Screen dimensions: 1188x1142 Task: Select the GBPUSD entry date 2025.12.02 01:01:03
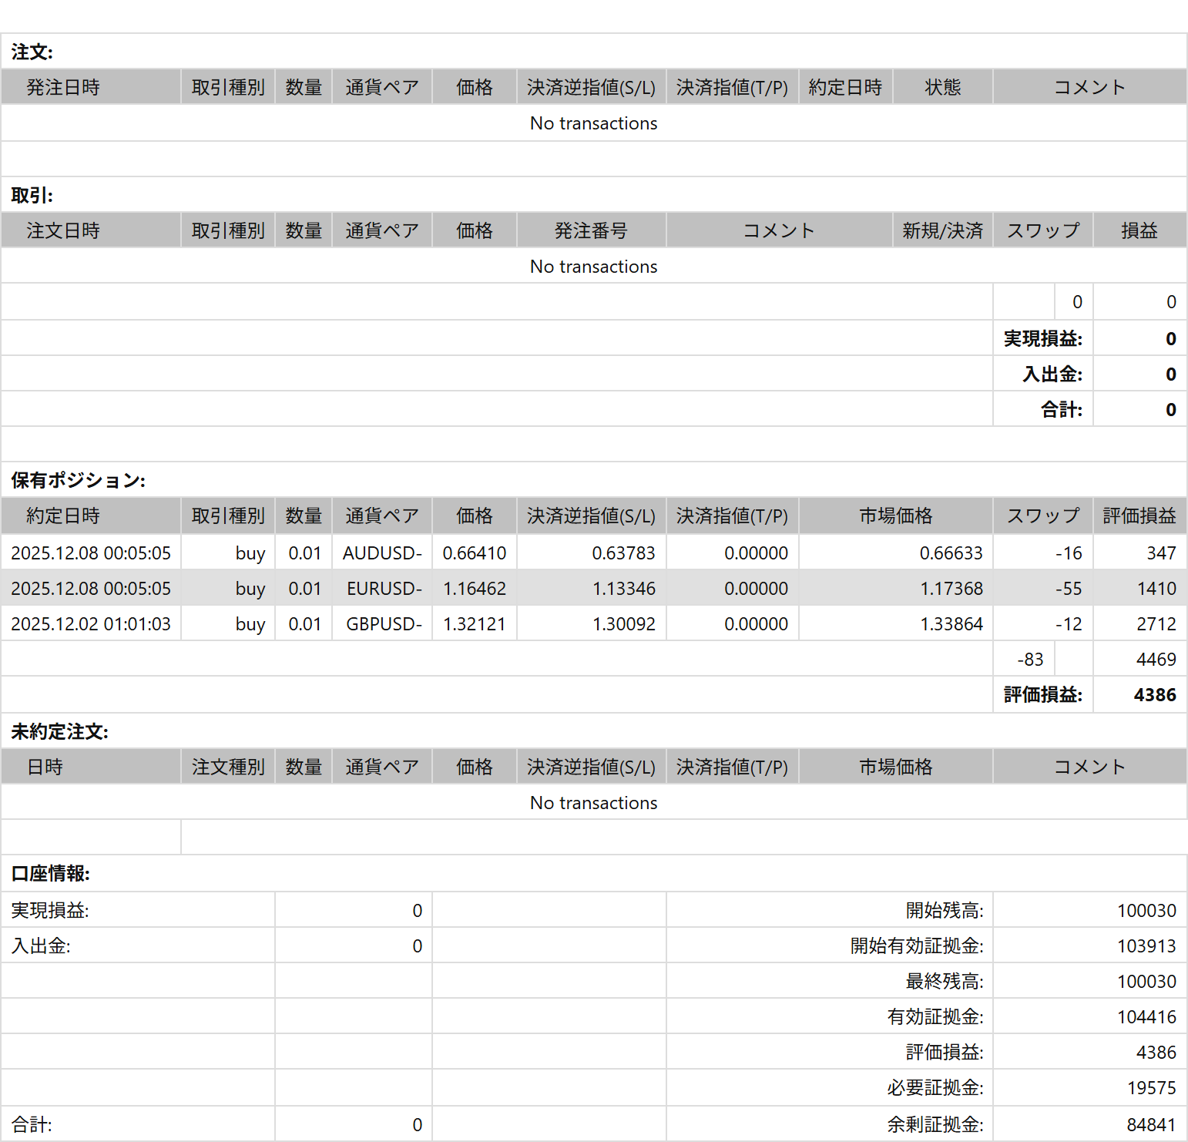91,623
